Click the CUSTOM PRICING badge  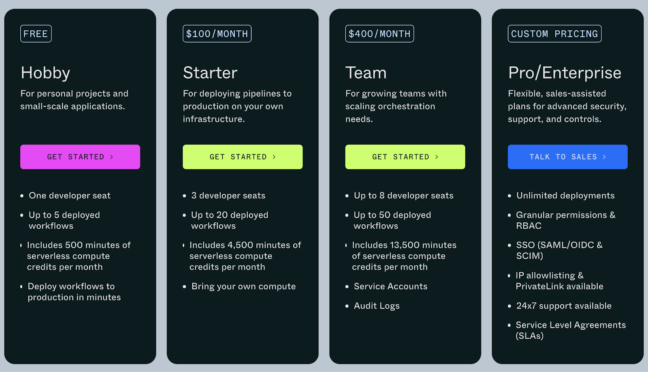tap(554, 34)
